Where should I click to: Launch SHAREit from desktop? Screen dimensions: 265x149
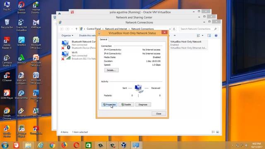point(22,41)
